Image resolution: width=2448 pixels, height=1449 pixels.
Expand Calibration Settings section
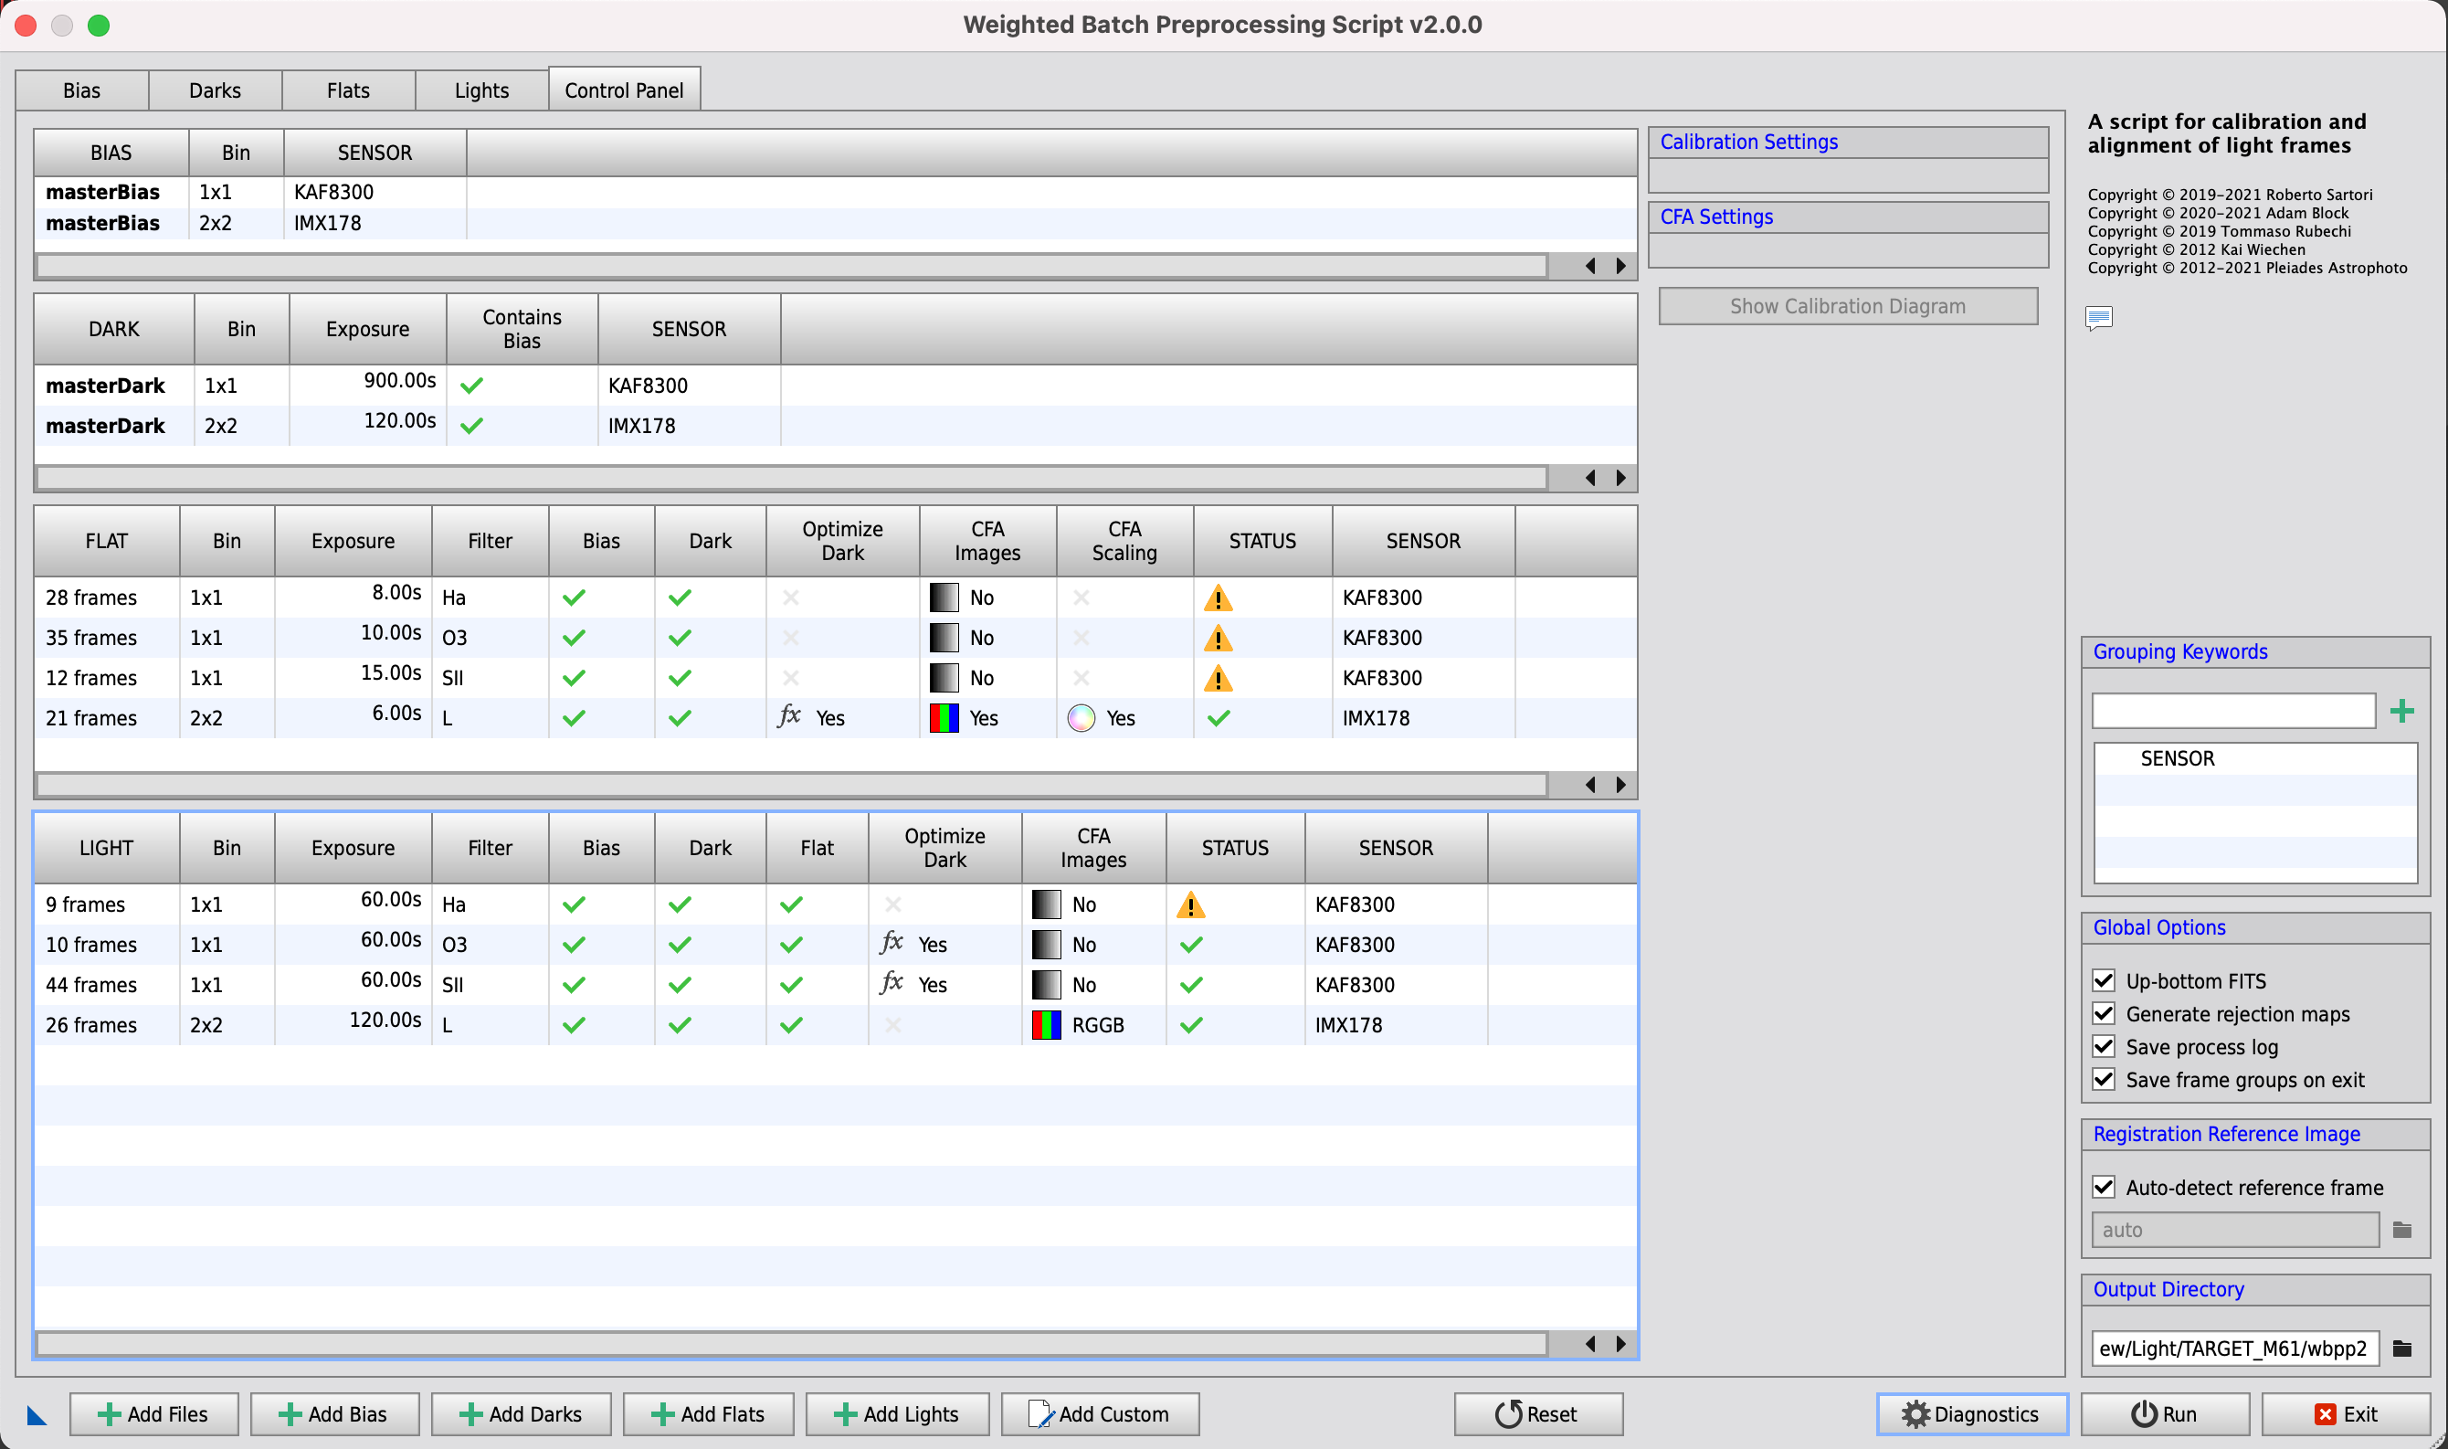point(1847,143)
